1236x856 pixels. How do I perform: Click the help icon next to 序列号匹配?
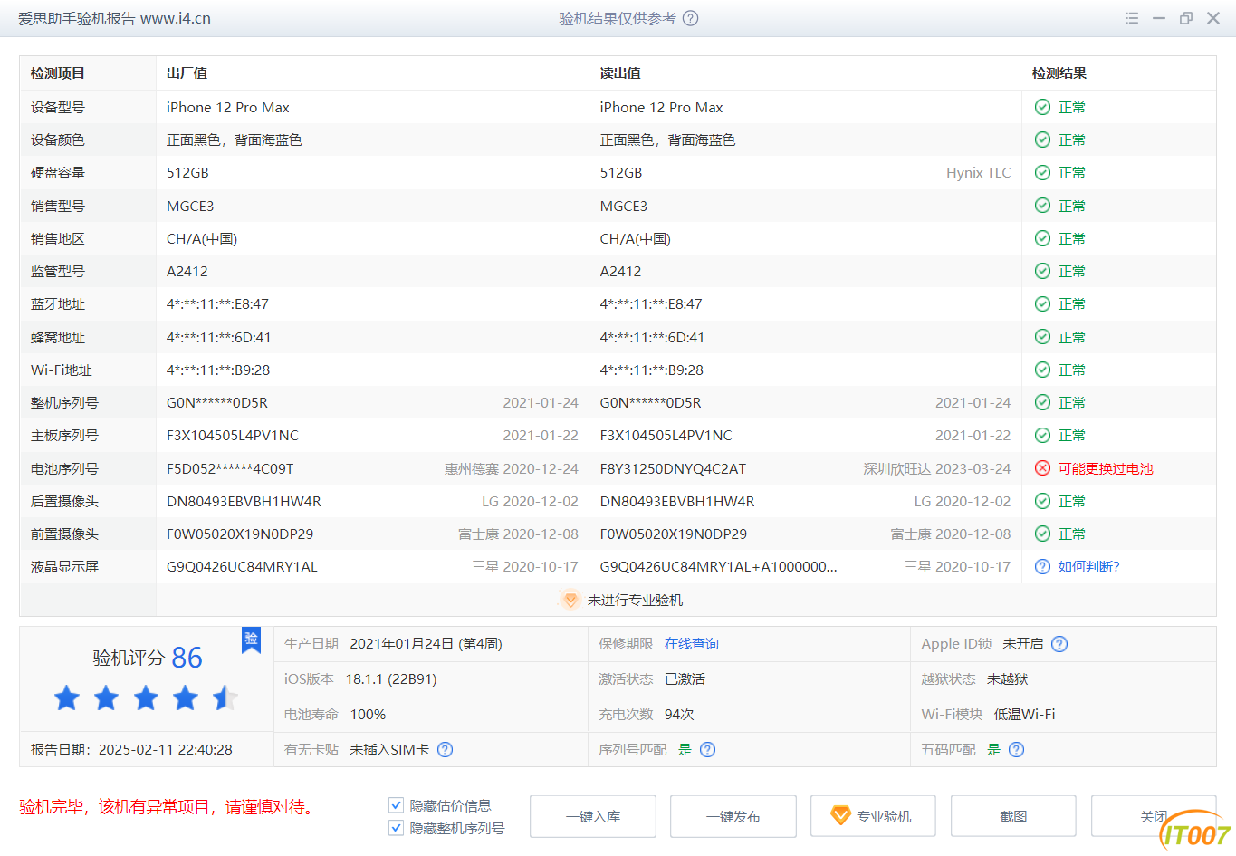[x=708, y=749]
